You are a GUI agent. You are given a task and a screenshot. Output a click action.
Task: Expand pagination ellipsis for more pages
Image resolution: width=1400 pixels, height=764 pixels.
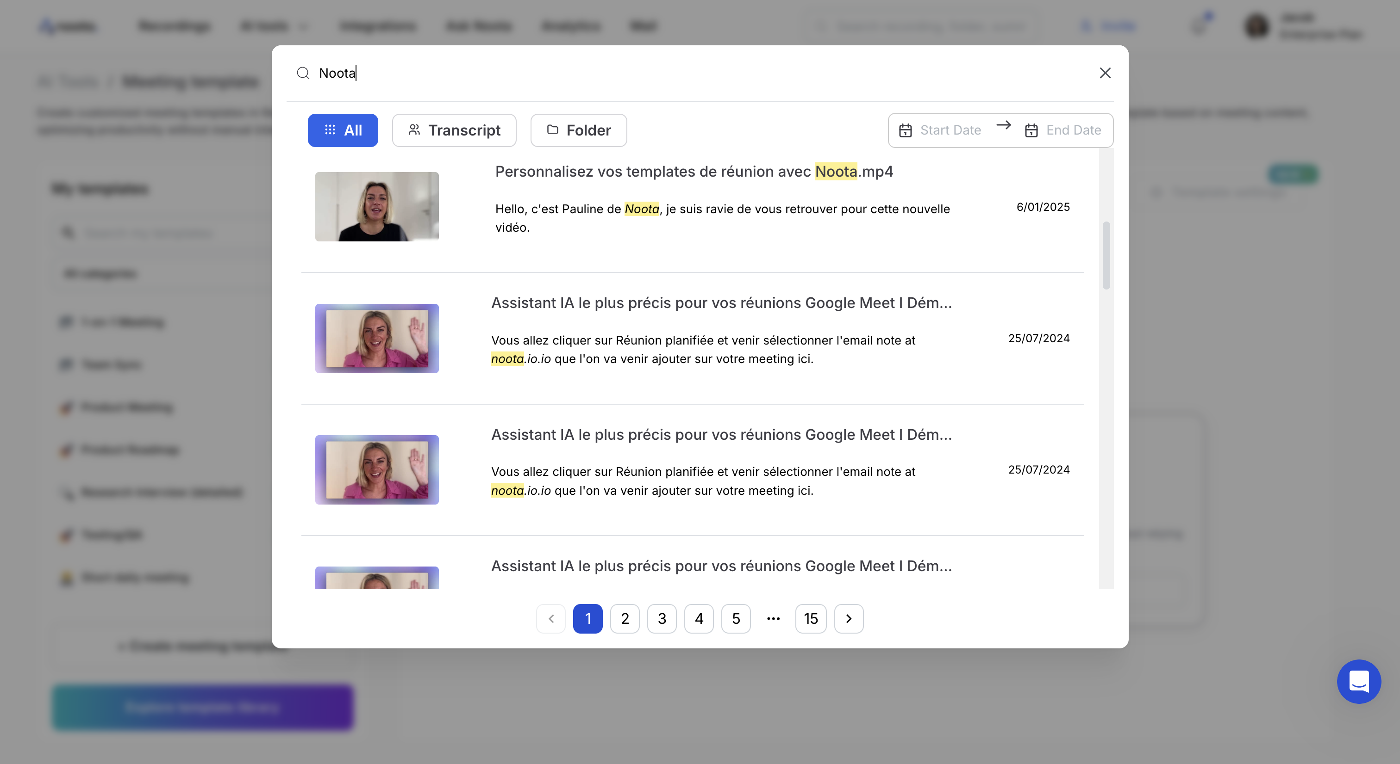(773, 618)
